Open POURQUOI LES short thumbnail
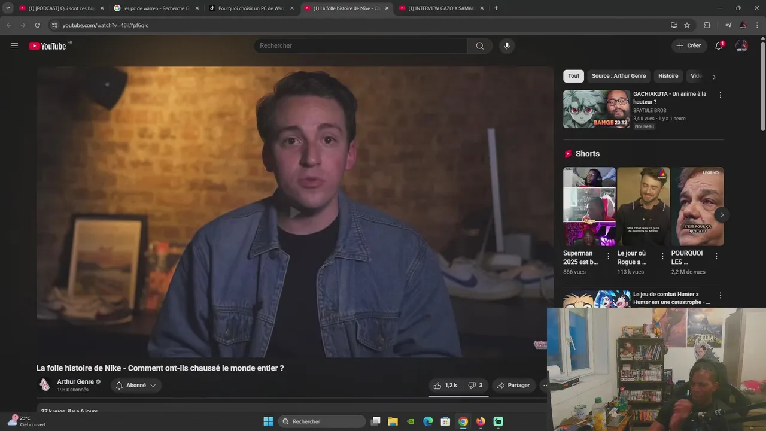Viewport: 766px width, 431px height. click(697, 207)
